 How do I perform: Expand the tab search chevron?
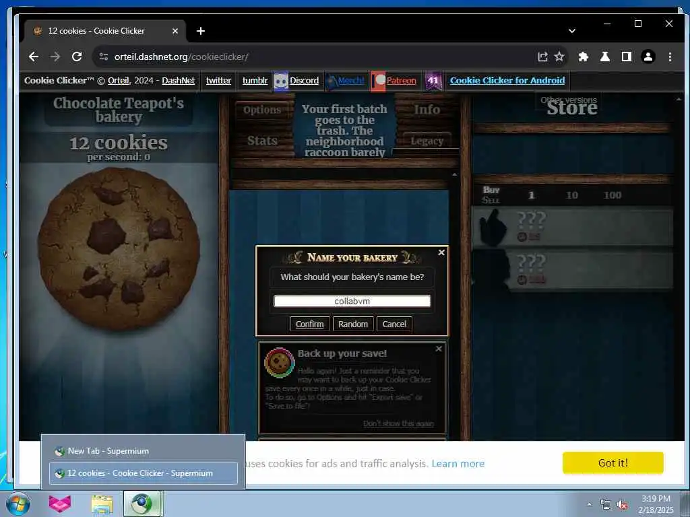tap(572, 31)
